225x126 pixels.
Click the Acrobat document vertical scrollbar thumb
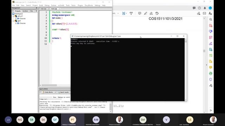click(204, 51)
